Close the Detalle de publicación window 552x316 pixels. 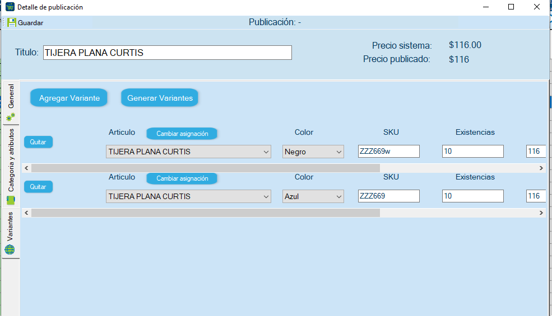click(536, 7)
